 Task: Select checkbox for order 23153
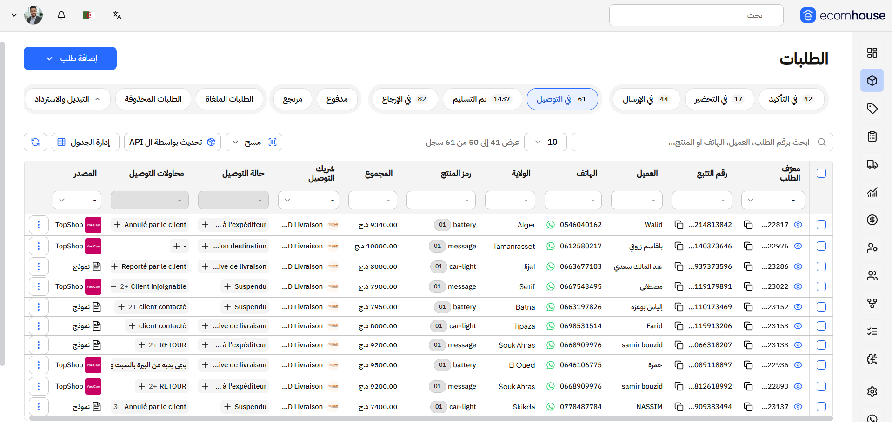(821, 326)
